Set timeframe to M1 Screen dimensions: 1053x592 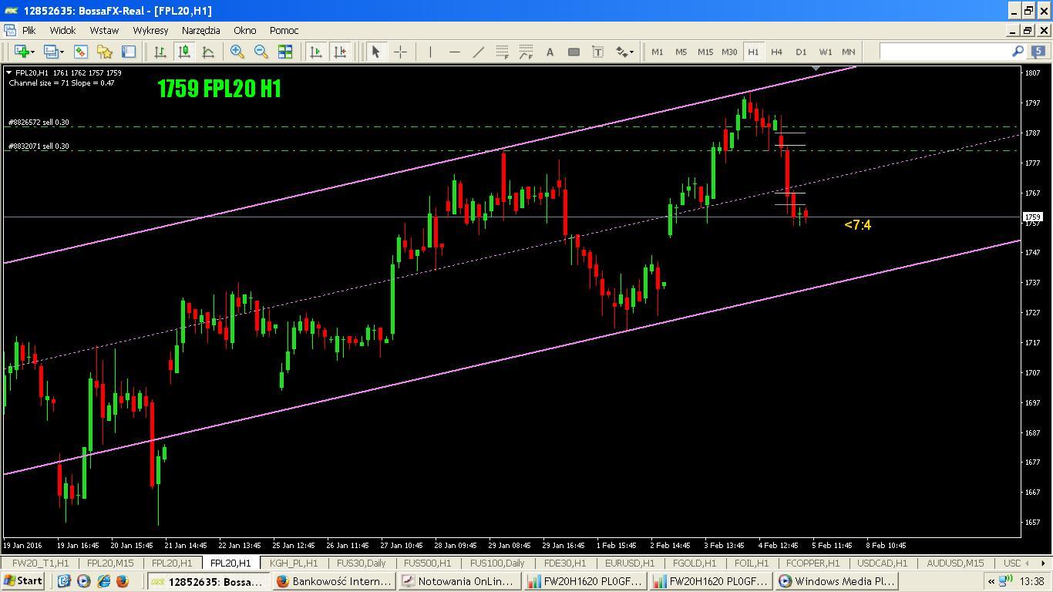click(657, 52)
